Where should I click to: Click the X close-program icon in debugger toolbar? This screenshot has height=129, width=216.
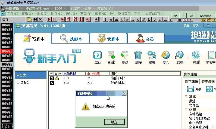coord(40,19)
